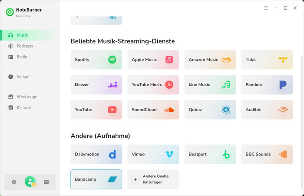
Task: Open settings via the gear icon
Action: click(x=14, y=182)
